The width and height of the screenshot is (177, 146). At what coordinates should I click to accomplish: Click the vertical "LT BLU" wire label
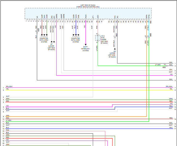(148, 28)
